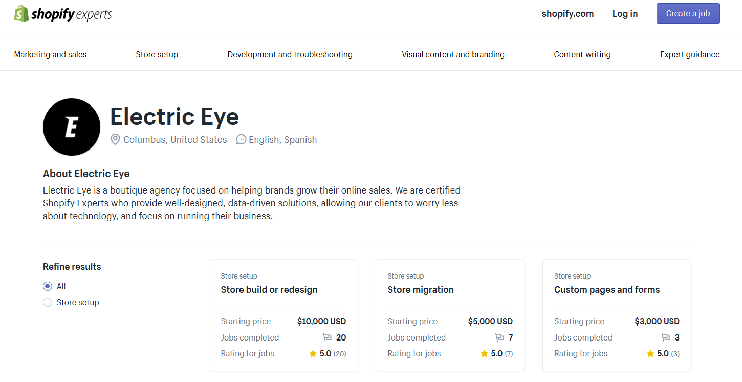Open the Marketing and sales menu
742x382 pixels.
click(x=50, y=54)
